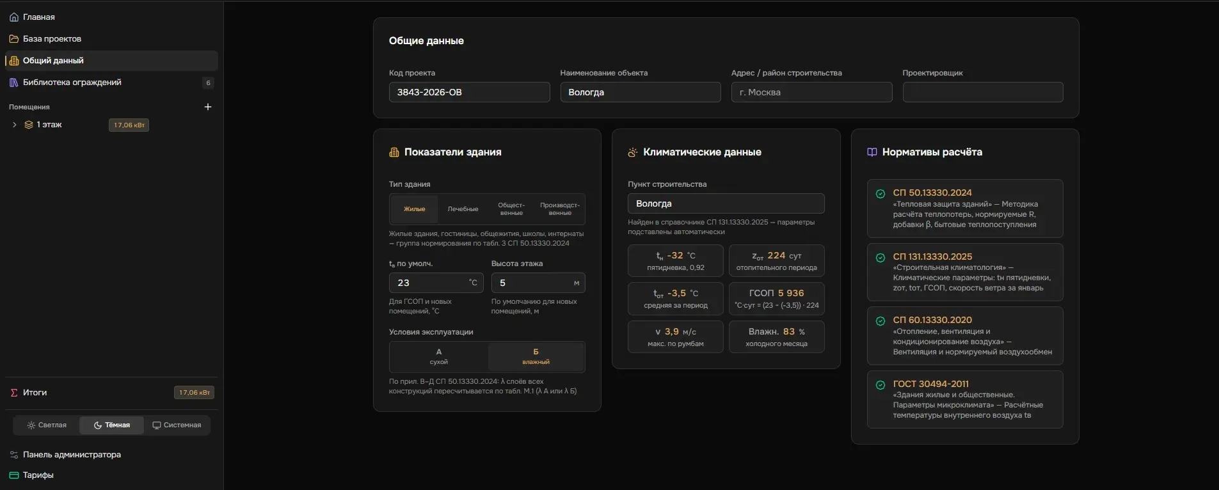This screenshot has width=1219, height=490.
Task: Select Жилые building type
Action: [415, 209]
